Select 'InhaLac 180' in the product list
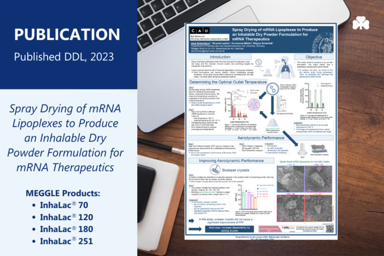This screenshot has height=256, width=384. click(67, 229)
